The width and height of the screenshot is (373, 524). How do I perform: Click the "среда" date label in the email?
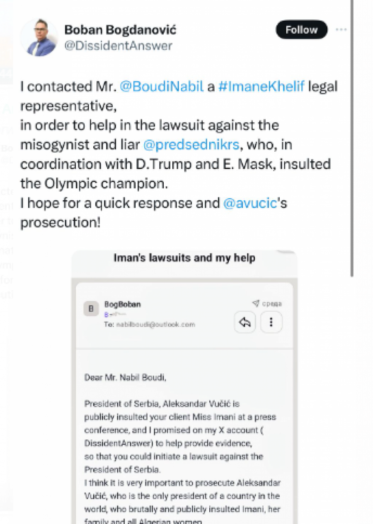pos(272,304)
